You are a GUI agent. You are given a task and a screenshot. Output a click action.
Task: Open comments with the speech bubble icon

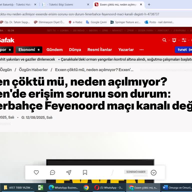point(52,172)
